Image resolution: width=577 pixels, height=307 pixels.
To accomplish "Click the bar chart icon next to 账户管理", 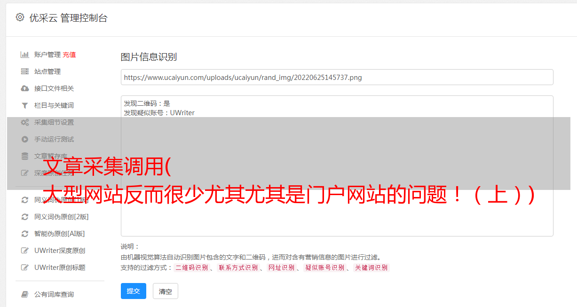I will [25, 55].
